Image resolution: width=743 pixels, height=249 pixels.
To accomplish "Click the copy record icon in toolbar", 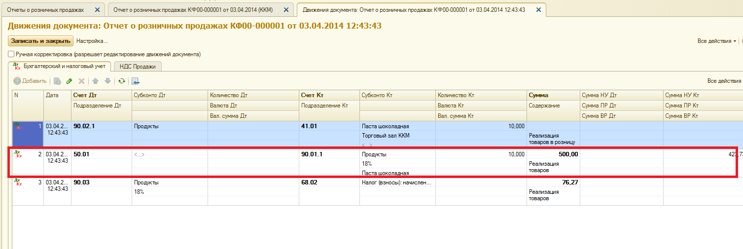I will 57,81.
